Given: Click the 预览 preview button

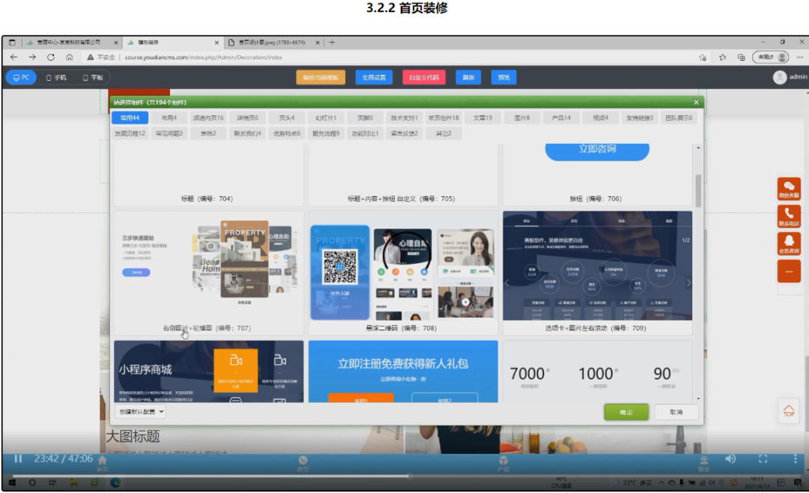Looking at the screenshot, I should [503, 76].
